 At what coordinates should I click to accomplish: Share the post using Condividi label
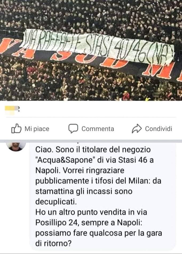pyautogui.click(x=159, y=129)
